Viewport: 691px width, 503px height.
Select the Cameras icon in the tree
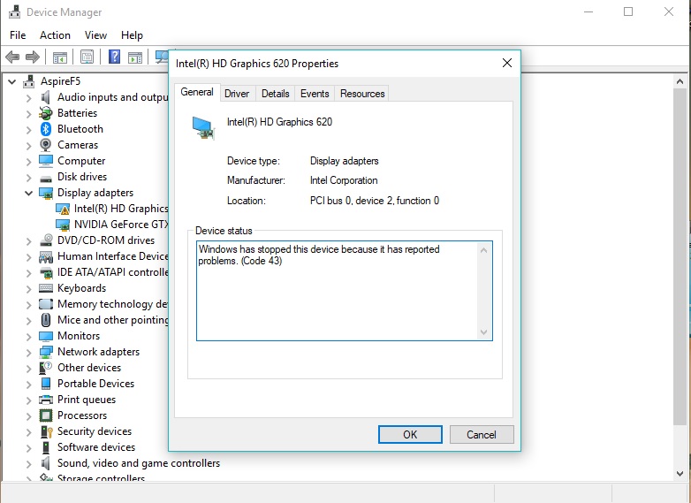tap(45, 145)
